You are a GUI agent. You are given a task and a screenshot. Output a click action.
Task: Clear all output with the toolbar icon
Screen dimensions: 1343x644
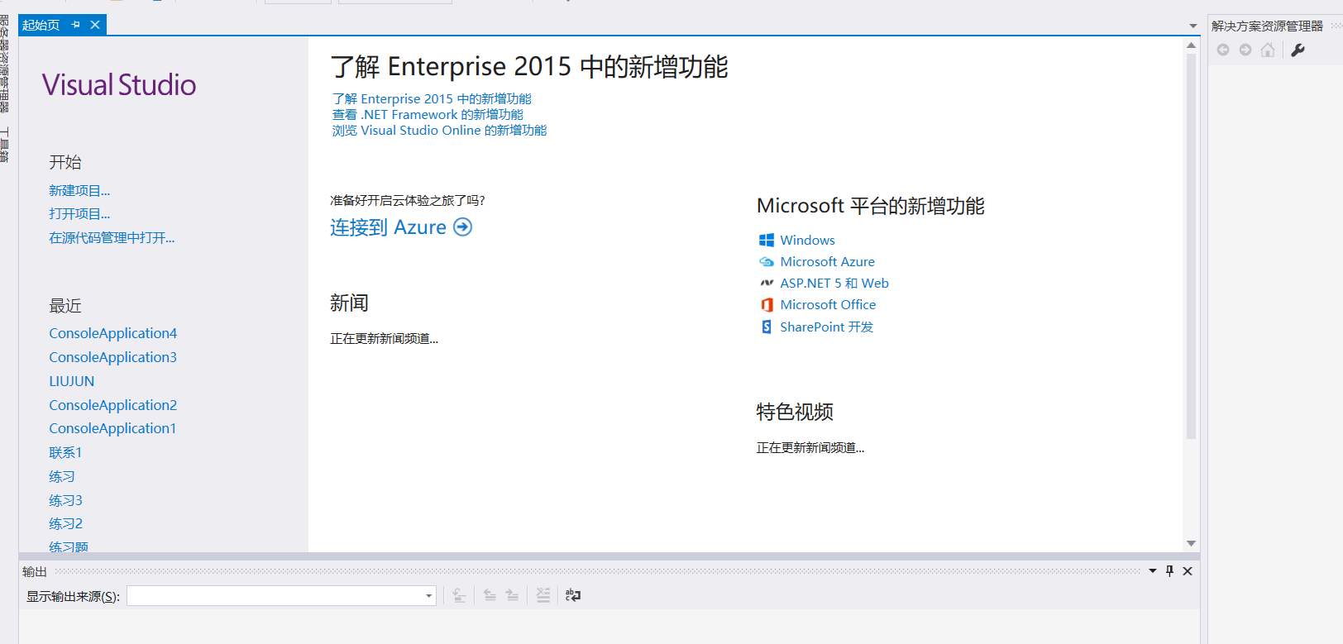542,595
